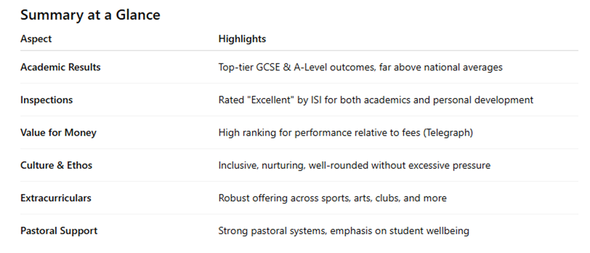Click the "Aspect" column header
Viewport: 590px width, 253px height.
tap(36, 39)
